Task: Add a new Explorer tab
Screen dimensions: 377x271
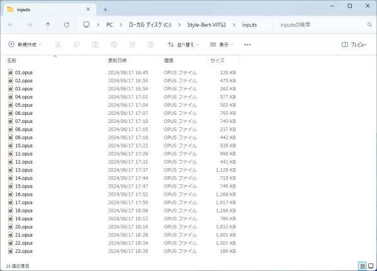Action: coord(105,9)
